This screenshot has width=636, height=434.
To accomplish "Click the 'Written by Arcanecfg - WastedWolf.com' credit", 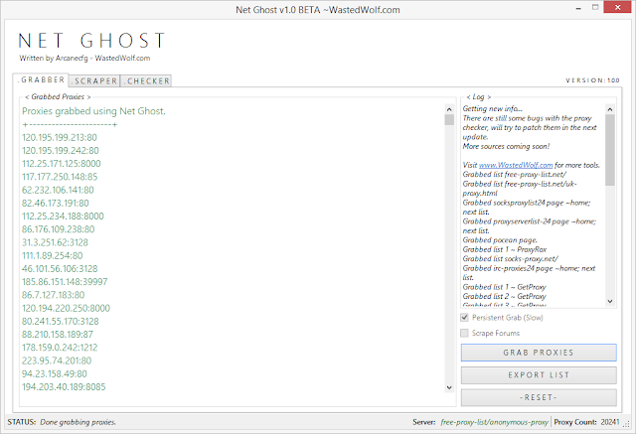I will pyautogui.click(x=84, y=58).
